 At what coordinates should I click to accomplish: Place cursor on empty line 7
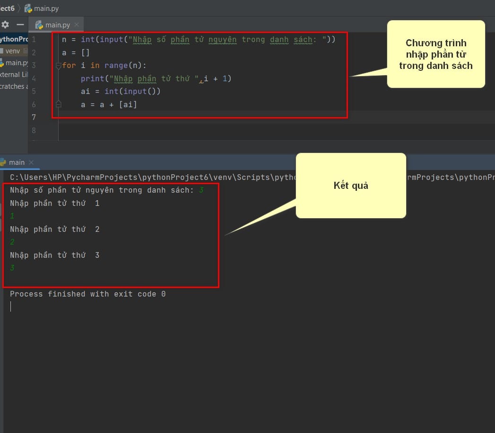[x=202, y=117]
